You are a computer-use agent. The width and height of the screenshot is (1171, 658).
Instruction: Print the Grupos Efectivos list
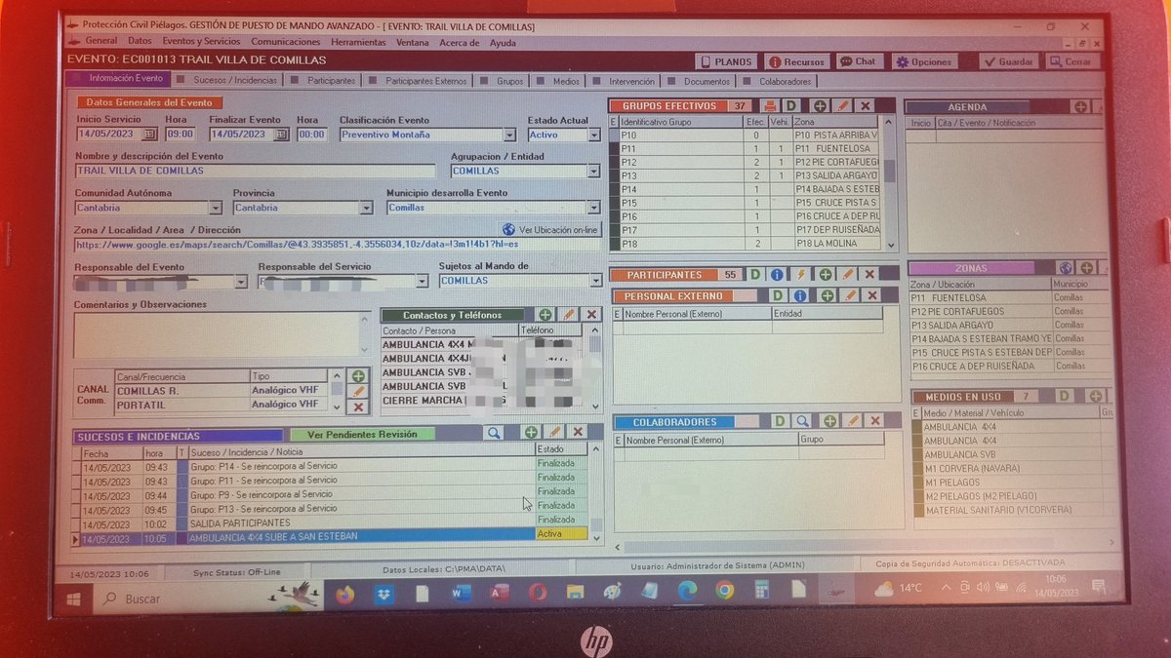pos(769,105)
